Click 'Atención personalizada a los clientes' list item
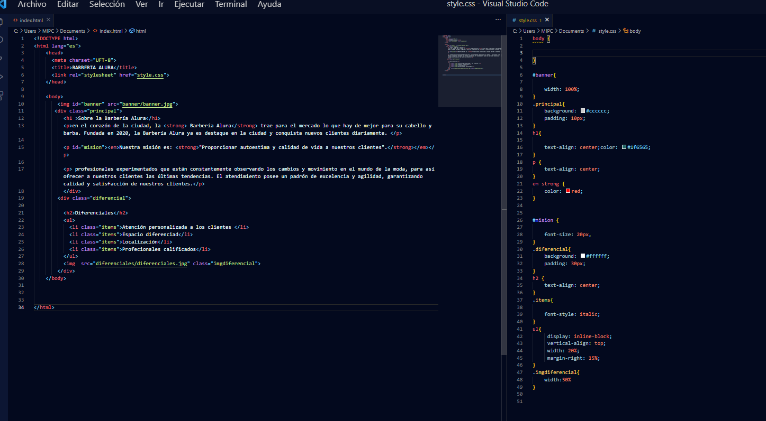This screenshot has height=421, width=766. 177,227
